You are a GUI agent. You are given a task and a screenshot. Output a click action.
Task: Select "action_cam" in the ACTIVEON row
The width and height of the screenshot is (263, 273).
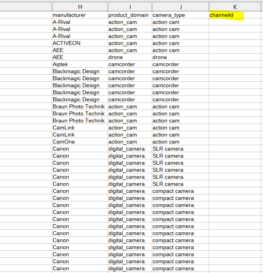(x=130, y=43)
